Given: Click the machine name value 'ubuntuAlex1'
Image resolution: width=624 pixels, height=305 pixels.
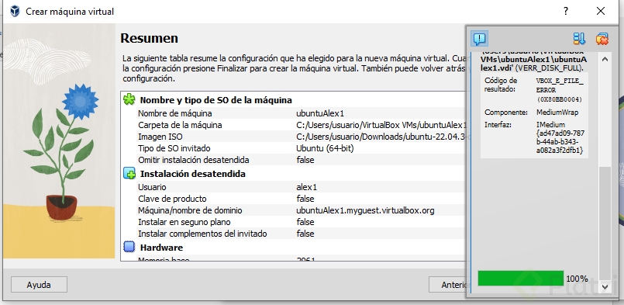Looking at the screenshot, I should (x=320, y=113).
